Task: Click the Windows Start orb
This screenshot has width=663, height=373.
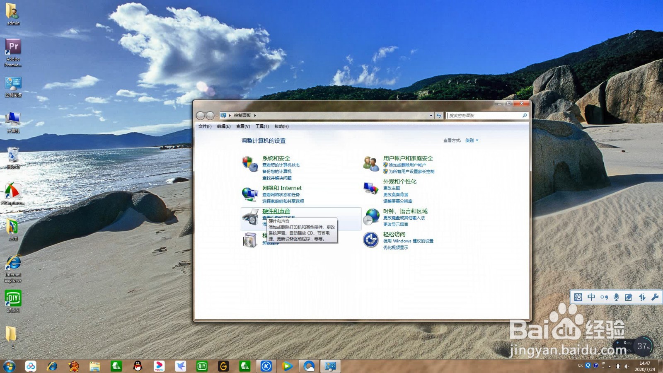Action: (x=9, y=366)
